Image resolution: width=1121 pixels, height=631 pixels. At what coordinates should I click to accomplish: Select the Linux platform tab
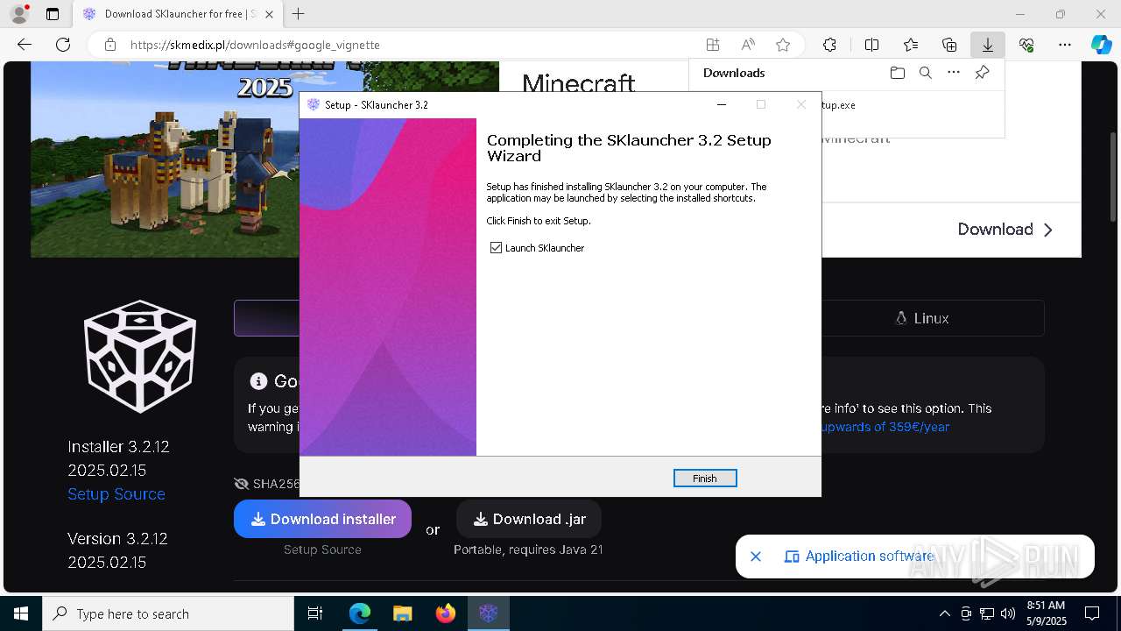[x=922, y=318]
